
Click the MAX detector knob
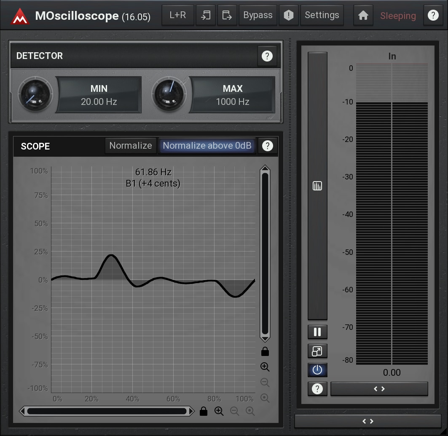pos(169,94)
